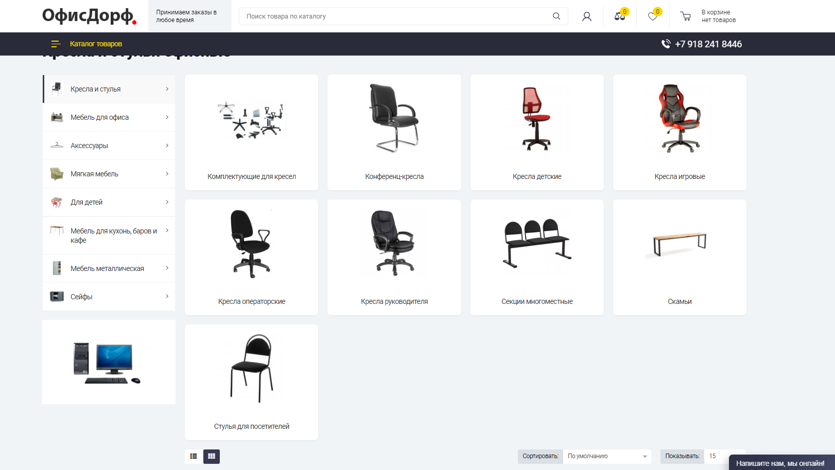Open the favorites heart icon

pos(653,16)
